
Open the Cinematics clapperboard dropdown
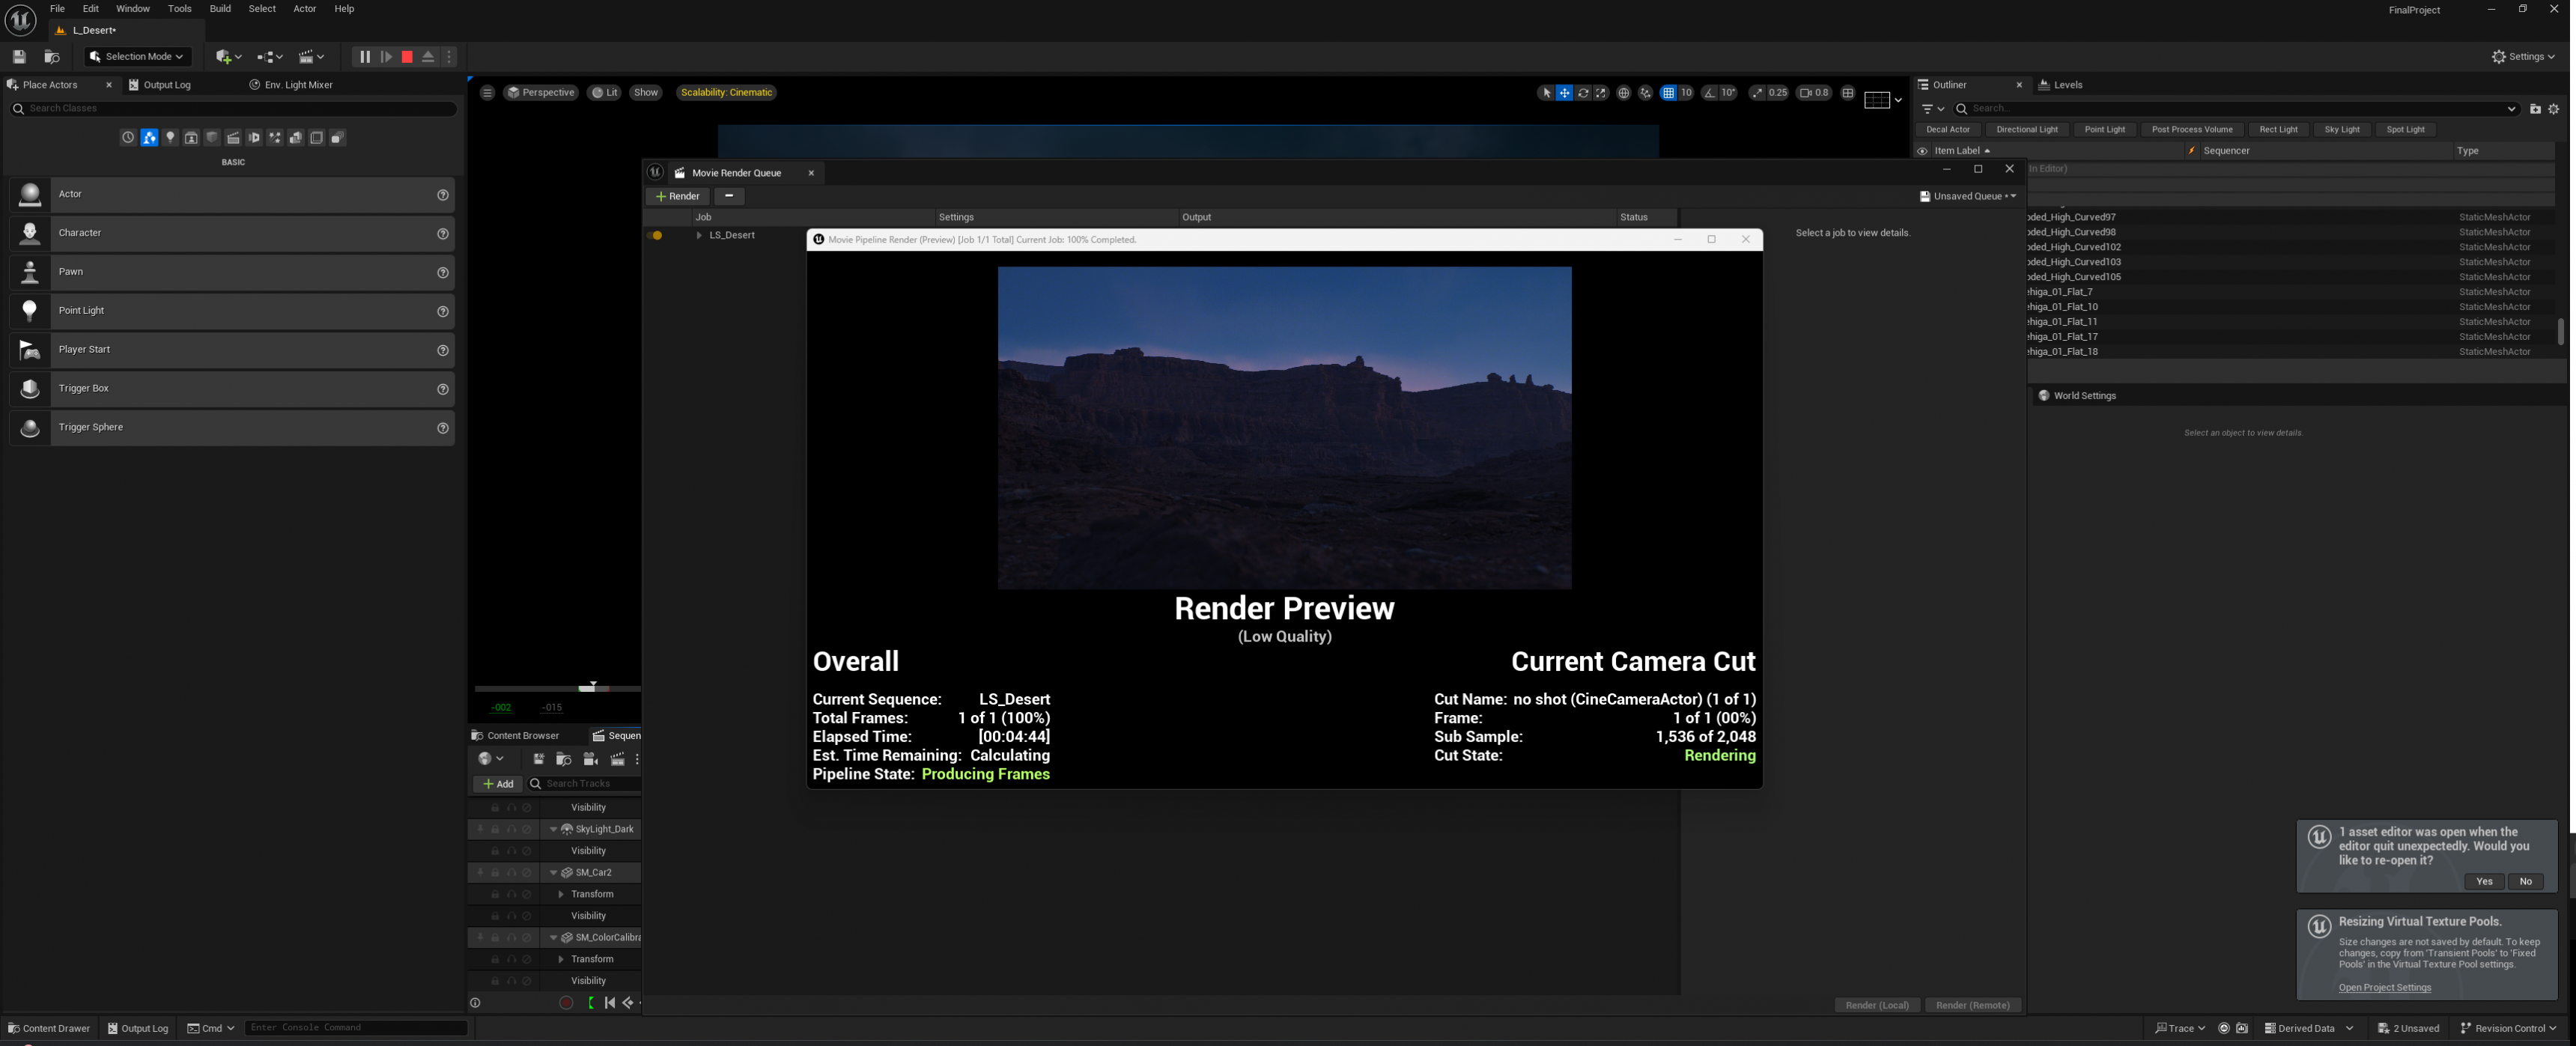tap(311, 57)
